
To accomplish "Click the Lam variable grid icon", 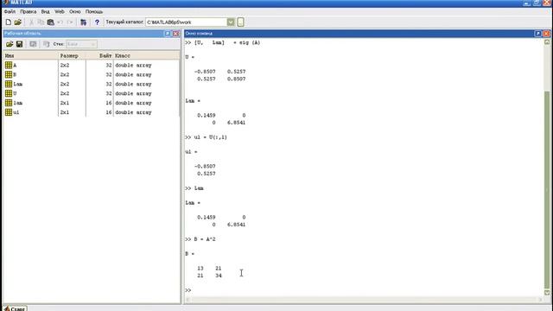I will point(9,84).
